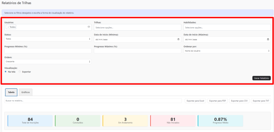Switch to the Gráficos tab
This screenshot has width=274, height=132.
tap(25, 92)
